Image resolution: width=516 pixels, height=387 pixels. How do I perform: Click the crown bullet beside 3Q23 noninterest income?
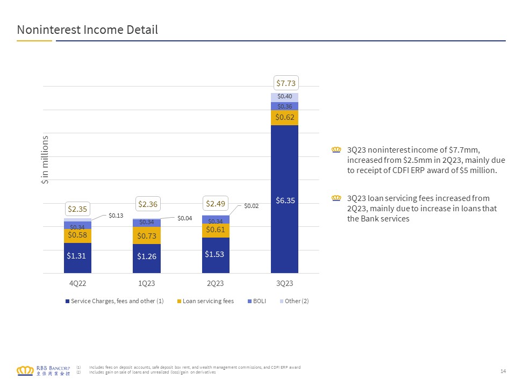point(336,150)
